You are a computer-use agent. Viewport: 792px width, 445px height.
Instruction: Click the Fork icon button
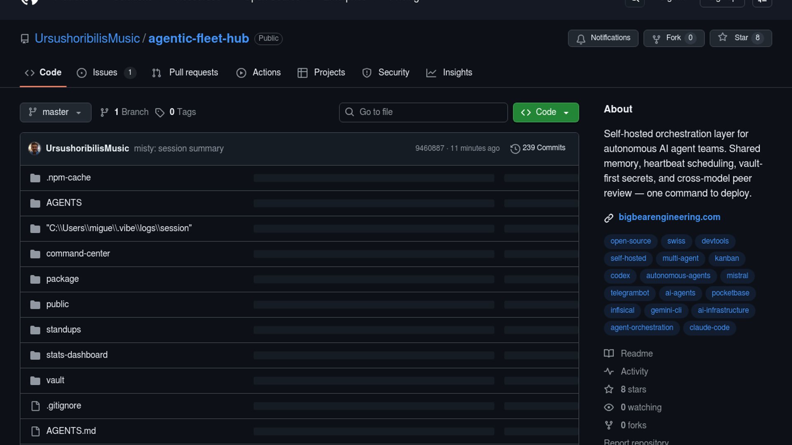(656, 39)
